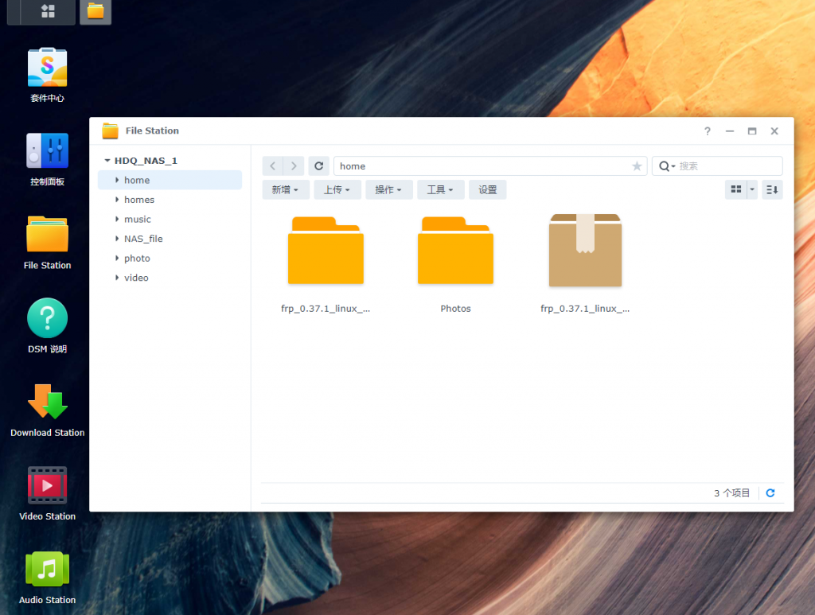Open the 工具 tools dropdown
Viewport: 815px width, 615px height.
[440, 189]
